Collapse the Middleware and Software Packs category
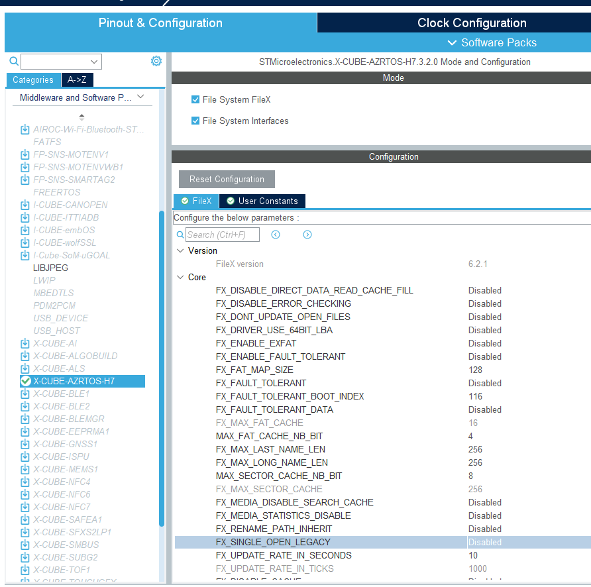The width and height of the screenshot is (591, 587). click(140, 97)
